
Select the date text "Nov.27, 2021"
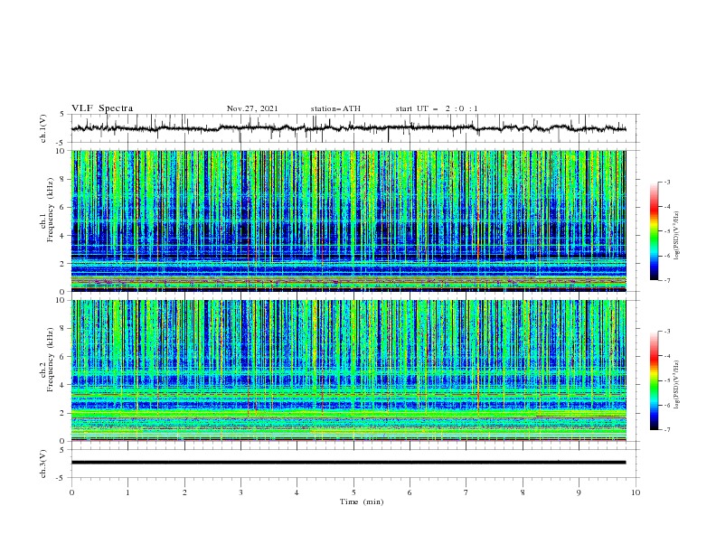tap(252, 108)
